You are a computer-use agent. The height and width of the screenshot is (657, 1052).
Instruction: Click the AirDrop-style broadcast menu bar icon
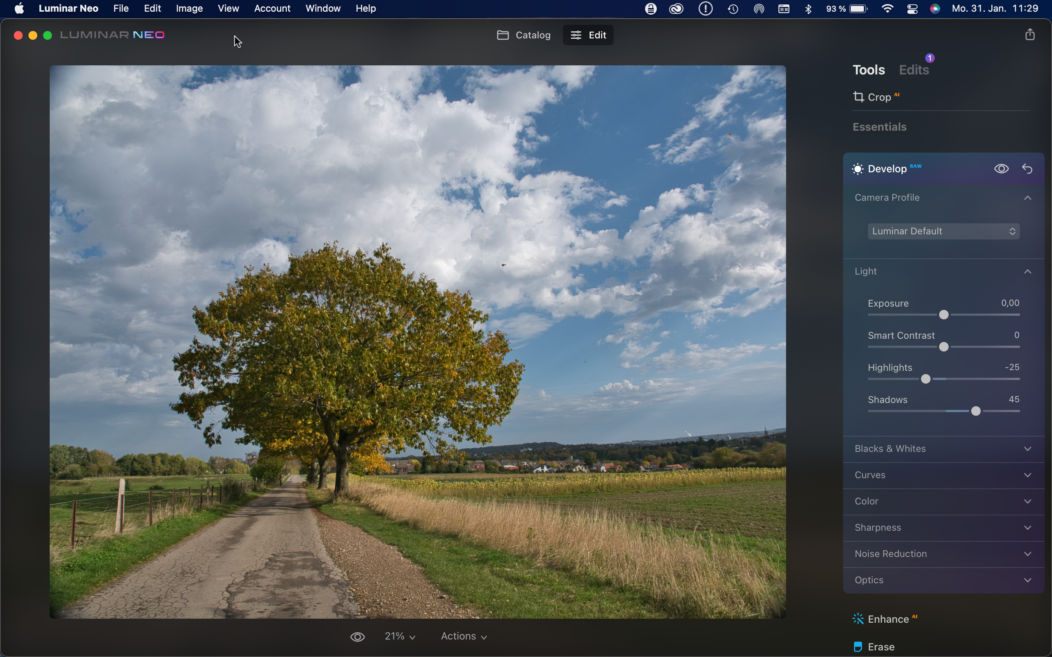tap(759, 9)
